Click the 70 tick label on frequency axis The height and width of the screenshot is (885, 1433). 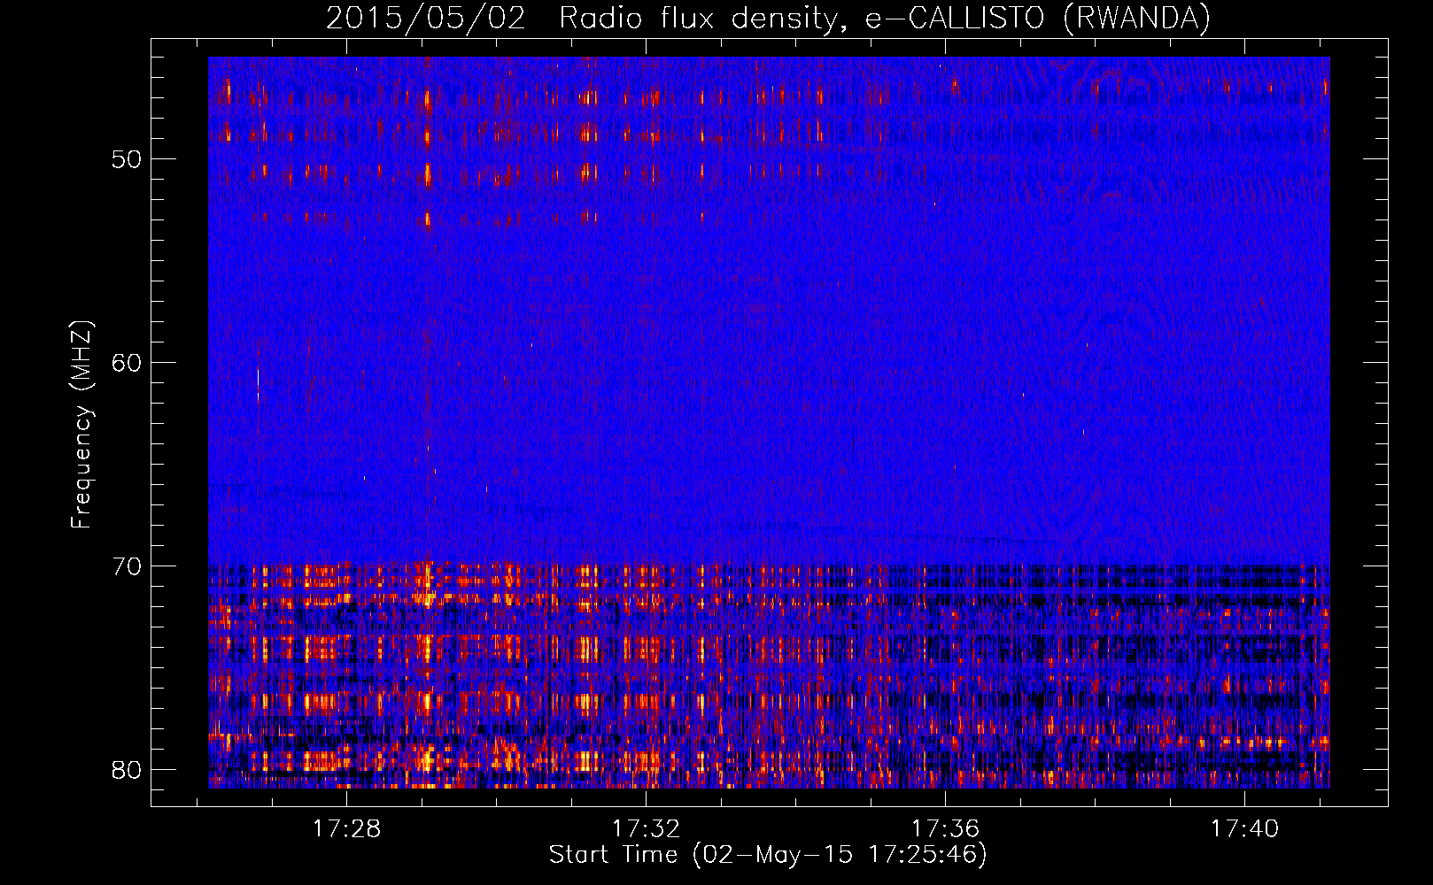127,566
